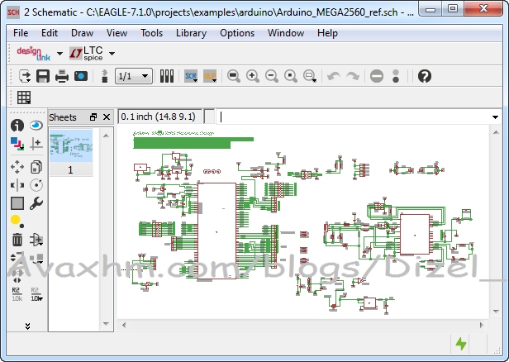Click the Zoom select magnifier icon
Screen dimensions: 509x362
pos(310,76)
